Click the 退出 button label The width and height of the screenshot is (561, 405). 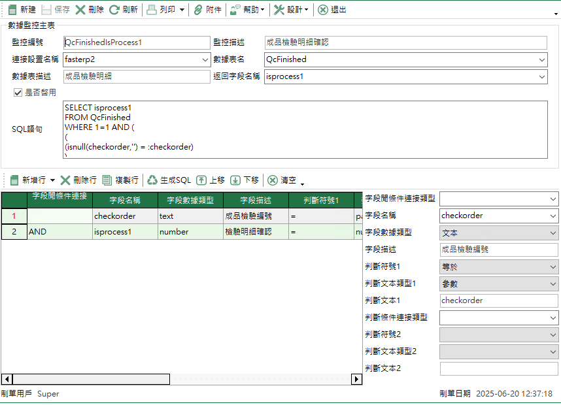coord(339,10)
